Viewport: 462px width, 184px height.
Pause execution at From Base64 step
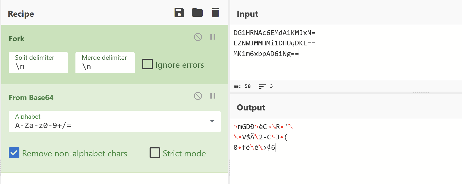(212, 96)
